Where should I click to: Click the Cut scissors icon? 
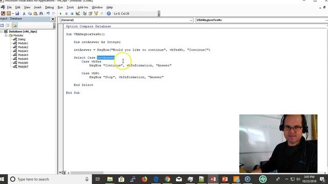(x=24, y=14)
